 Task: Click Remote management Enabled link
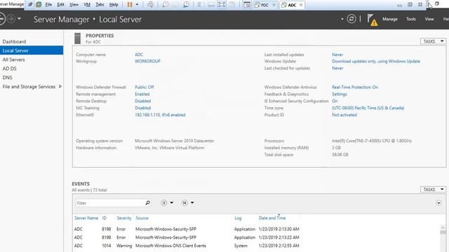click(x=142, y=94)
